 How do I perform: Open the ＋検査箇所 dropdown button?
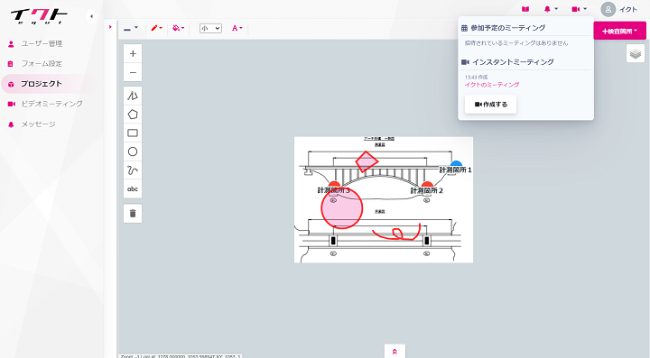coord(619,31)
